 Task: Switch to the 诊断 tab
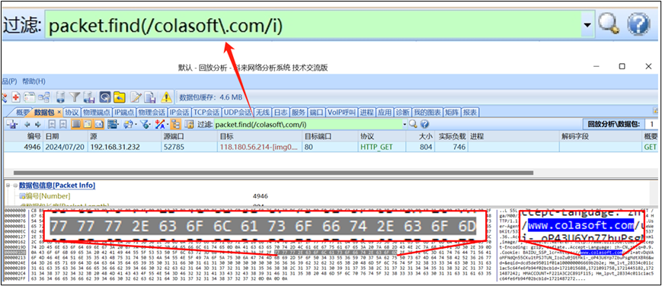[x=402, y=113]
